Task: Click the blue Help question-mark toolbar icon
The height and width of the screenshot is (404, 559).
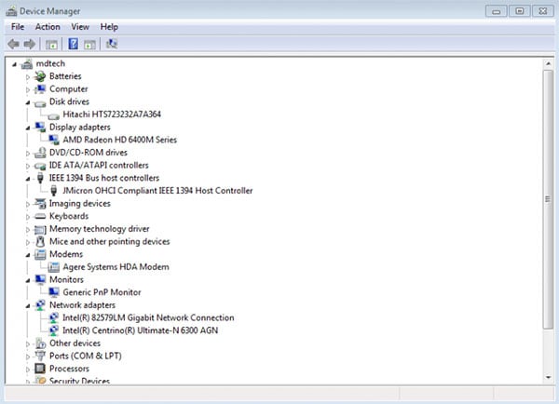Action: tap(73, 44)
